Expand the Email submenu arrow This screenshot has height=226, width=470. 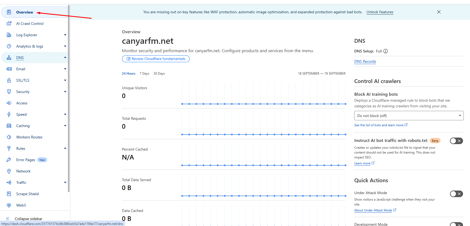pos(65,69)
